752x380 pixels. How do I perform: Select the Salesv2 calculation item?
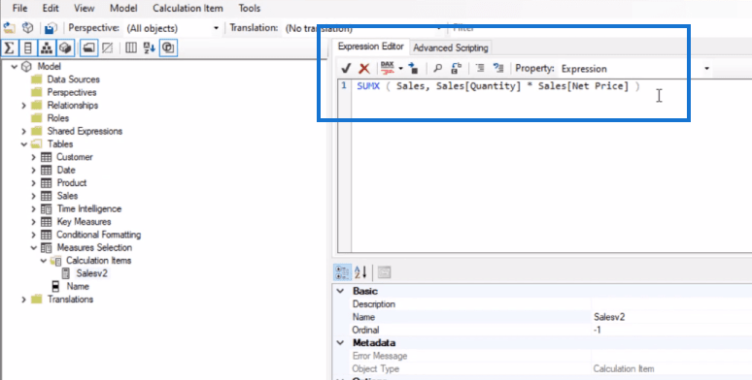click(x=91, y=273)
